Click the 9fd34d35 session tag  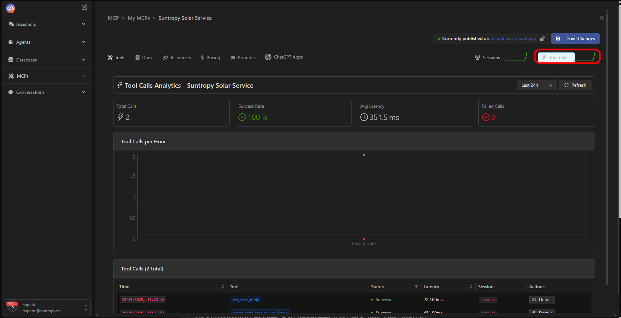coord(488,300)
